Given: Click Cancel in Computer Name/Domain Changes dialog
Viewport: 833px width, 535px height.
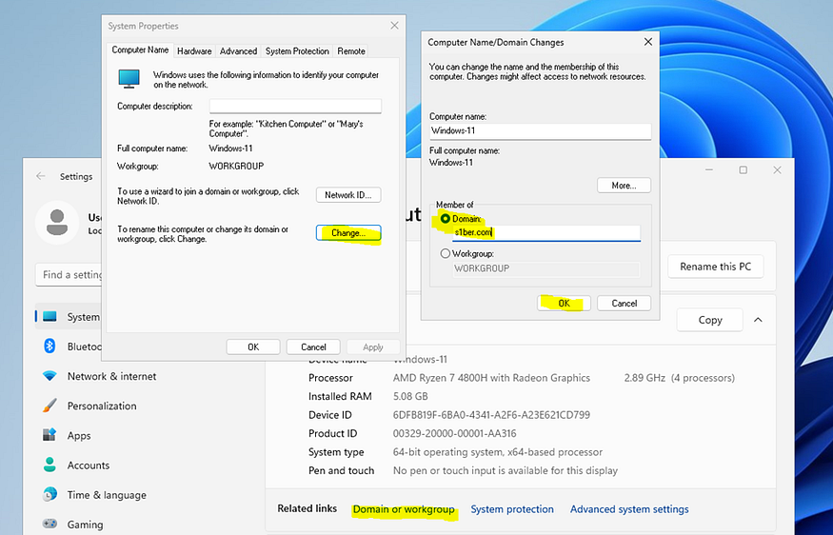Looking at the screenshot, I should click(624, 304).
